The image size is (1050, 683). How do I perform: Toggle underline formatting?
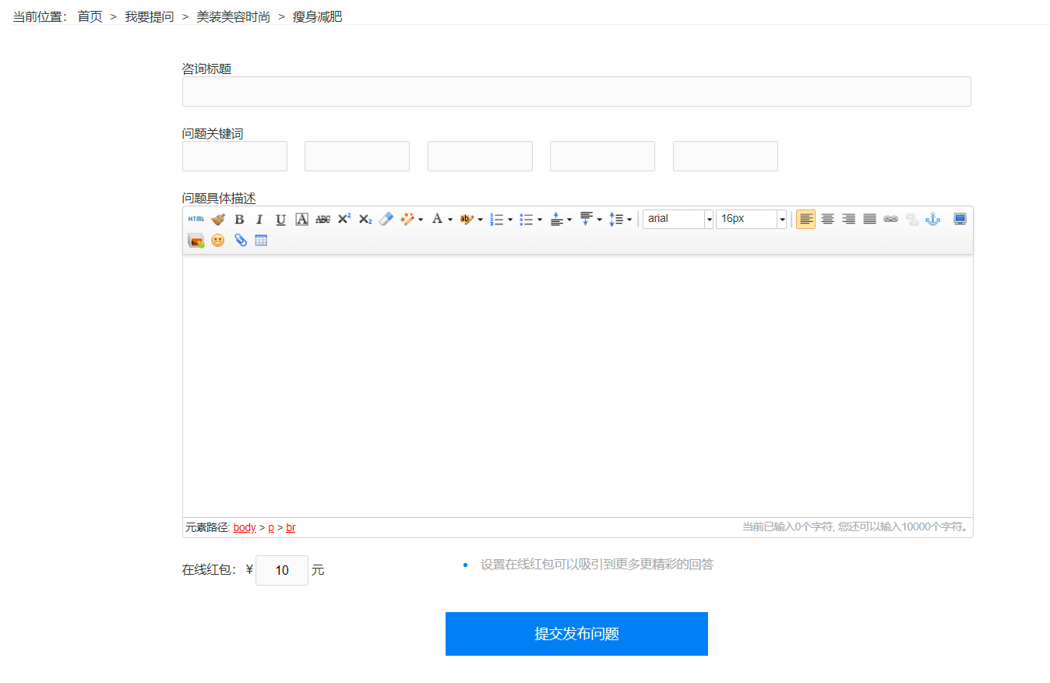pos(280,219)
